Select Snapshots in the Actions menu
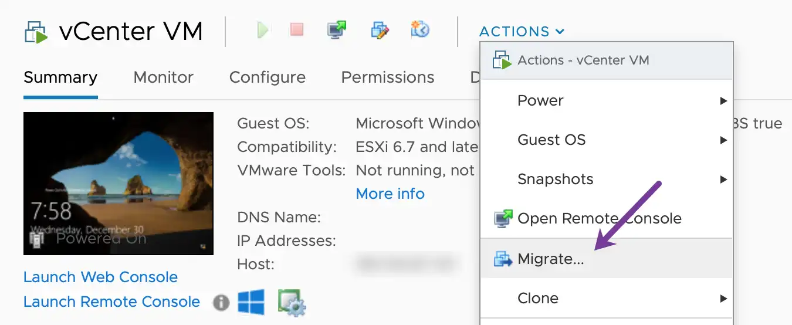This screenshot has height=325, width=792. pyautogui.click(x=607, y=180)
